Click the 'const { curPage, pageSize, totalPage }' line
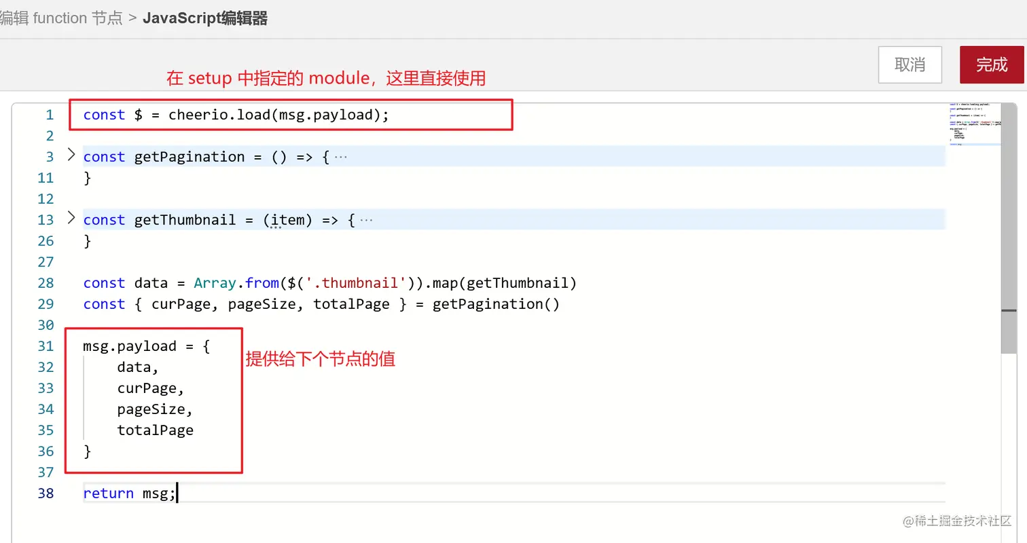 click(x=321, y=304)
